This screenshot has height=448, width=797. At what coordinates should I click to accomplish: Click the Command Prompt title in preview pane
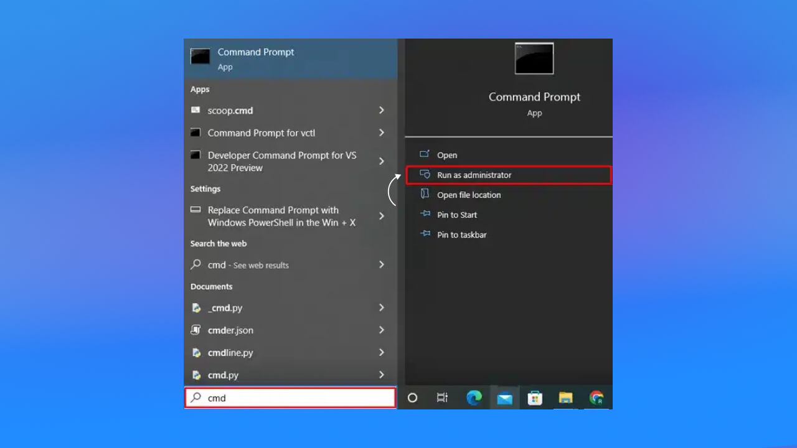point(534,97)
